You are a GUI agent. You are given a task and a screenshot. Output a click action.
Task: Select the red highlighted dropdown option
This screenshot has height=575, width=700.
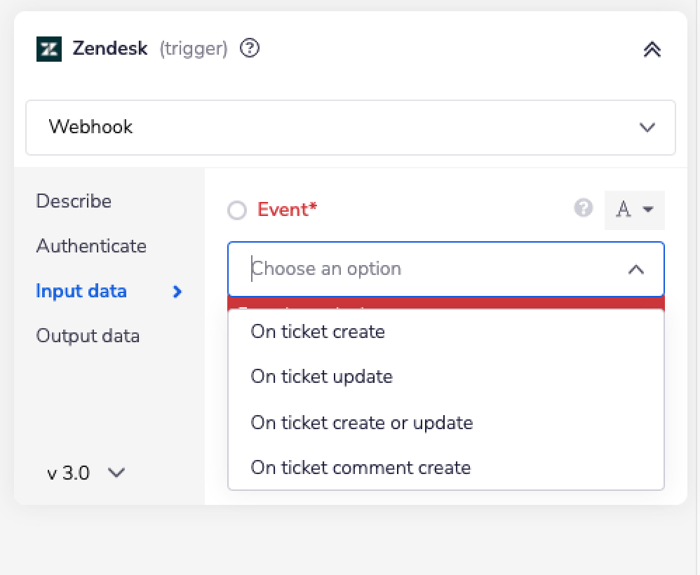coord(446,303)
